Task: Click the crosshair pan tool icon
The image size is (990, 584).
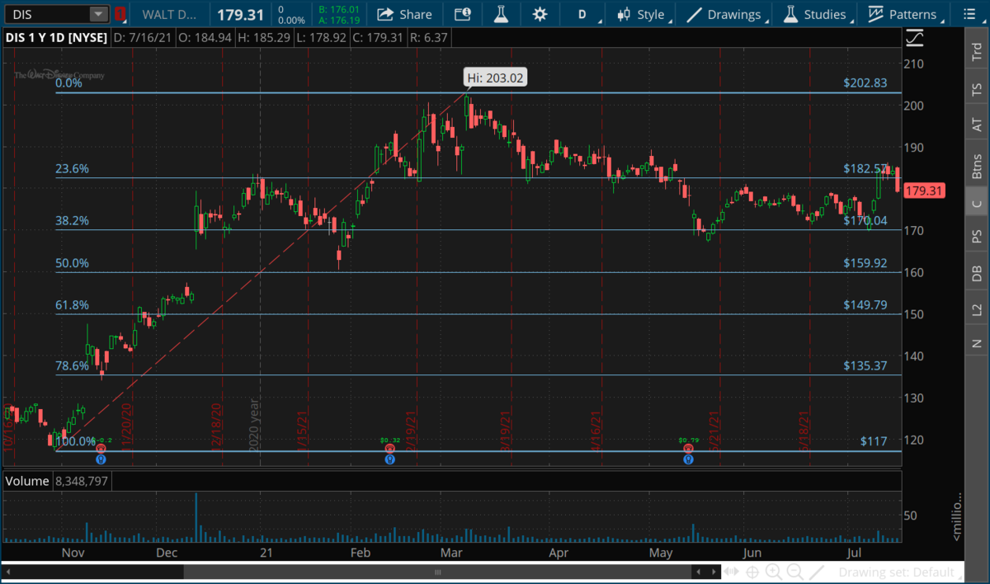Action: [x=752, y=572]
